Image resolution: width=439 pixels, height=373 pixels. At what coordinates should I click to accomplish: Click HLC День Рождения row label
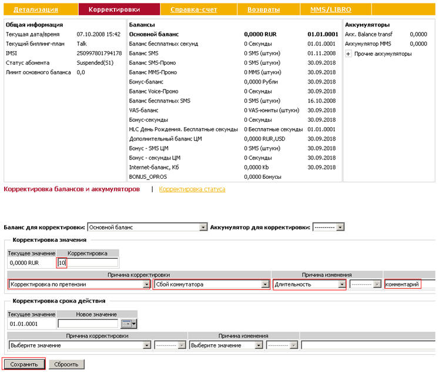(183, 129)
